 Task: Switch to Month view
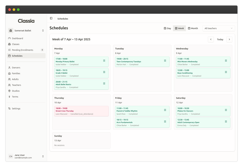click(x=193, y=28)
